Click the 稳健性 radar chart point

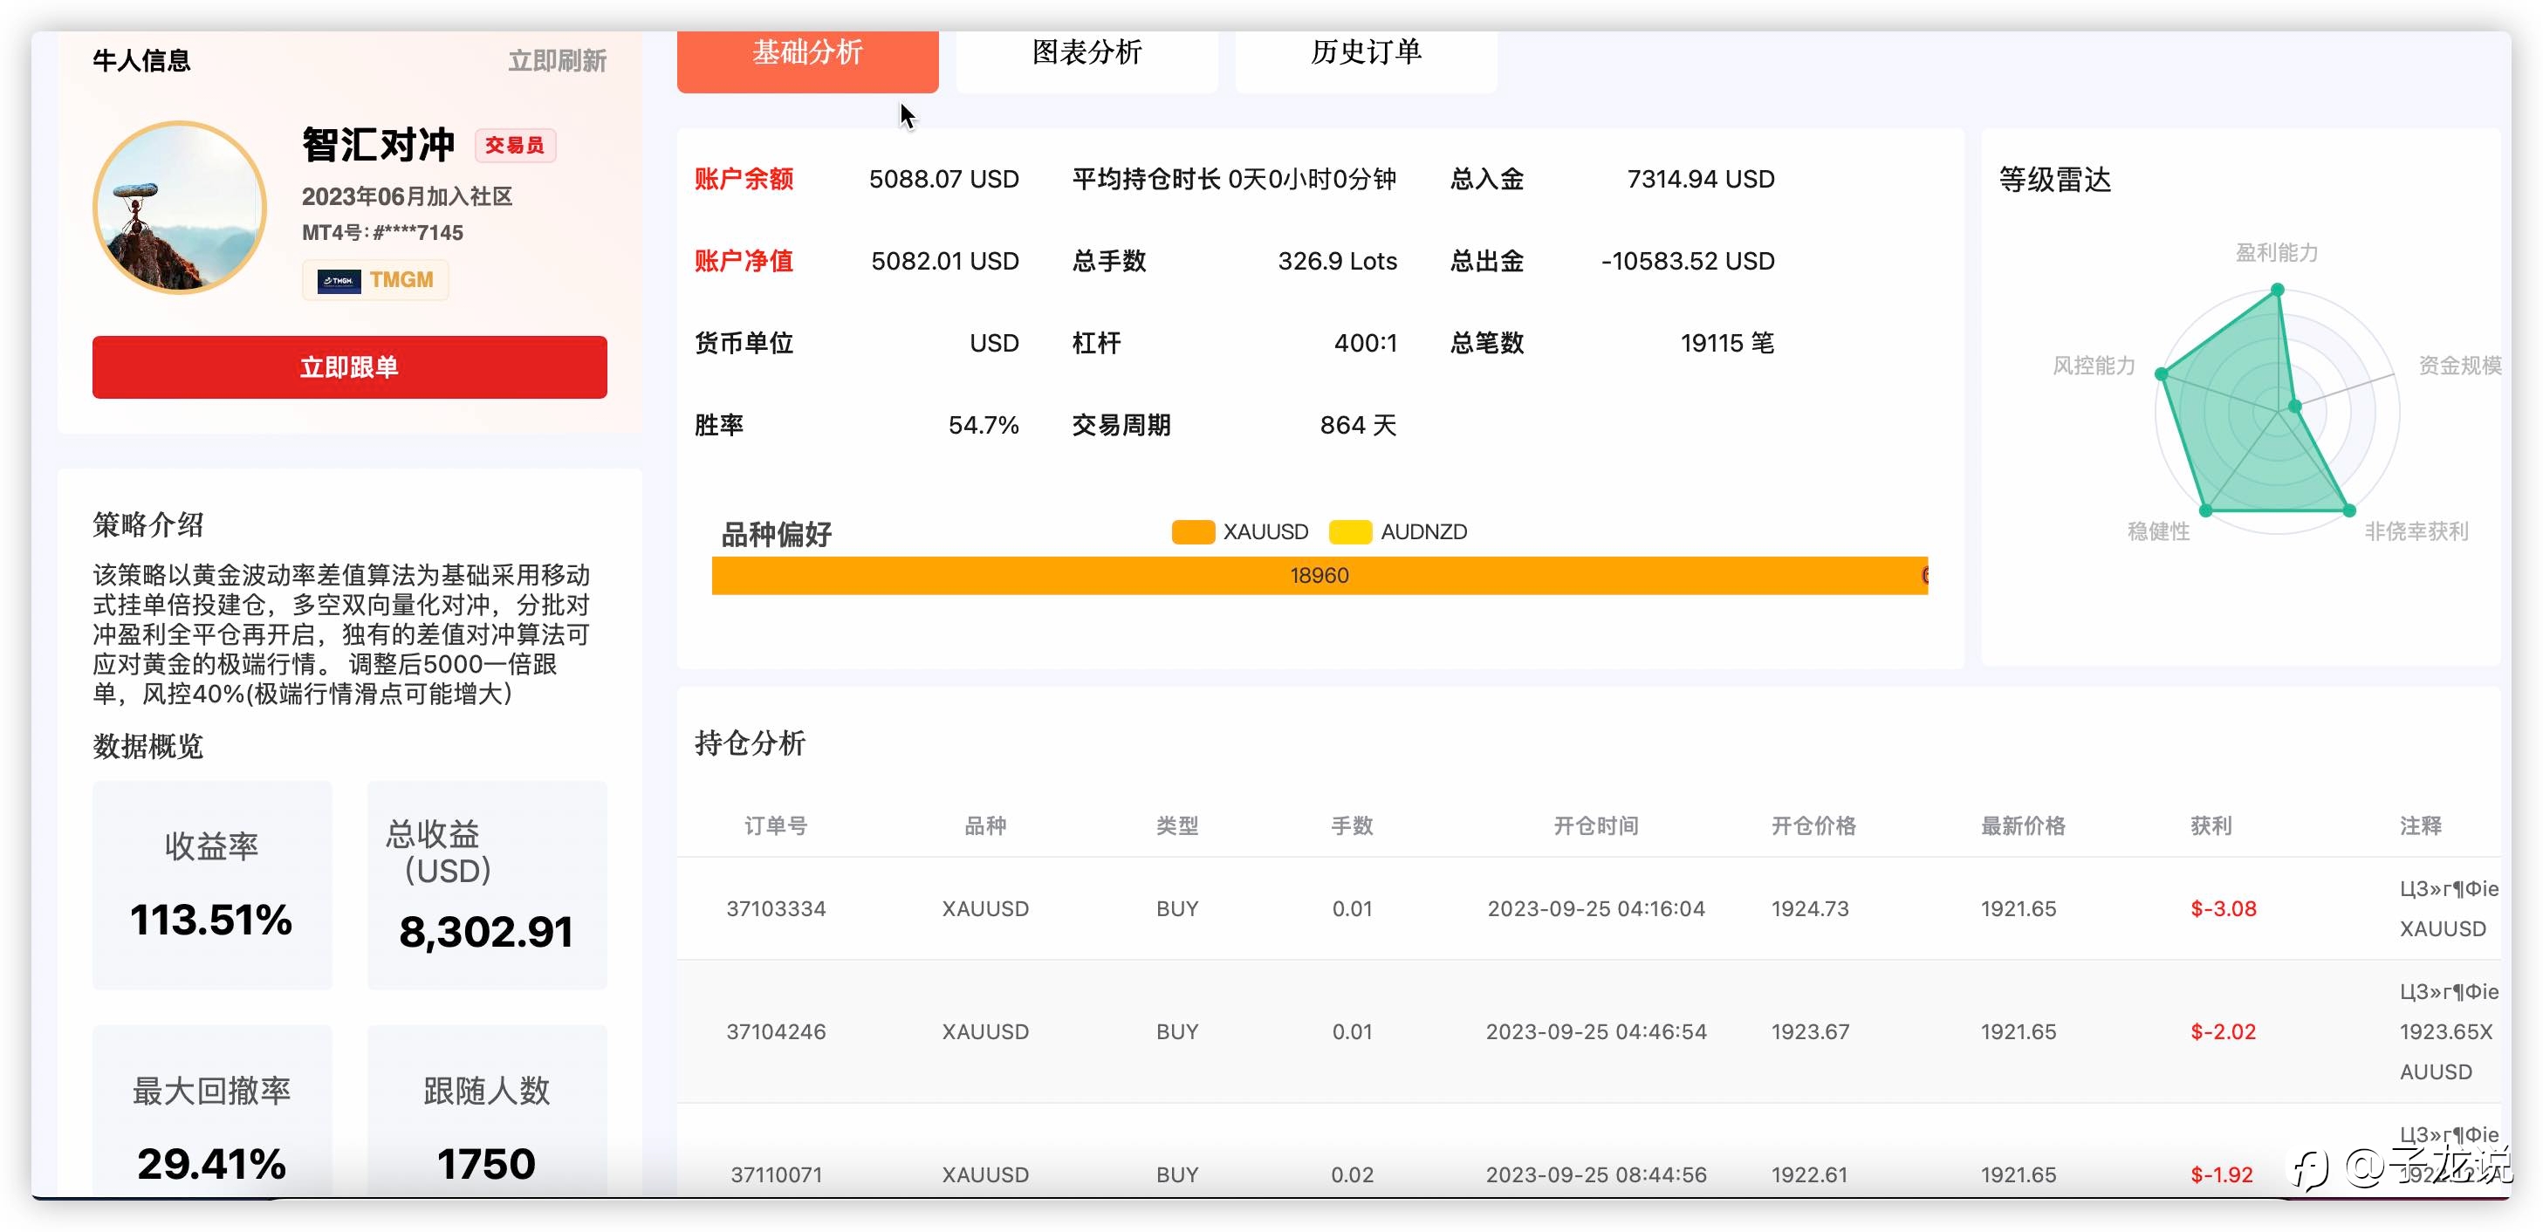(x=2205, y=510)
